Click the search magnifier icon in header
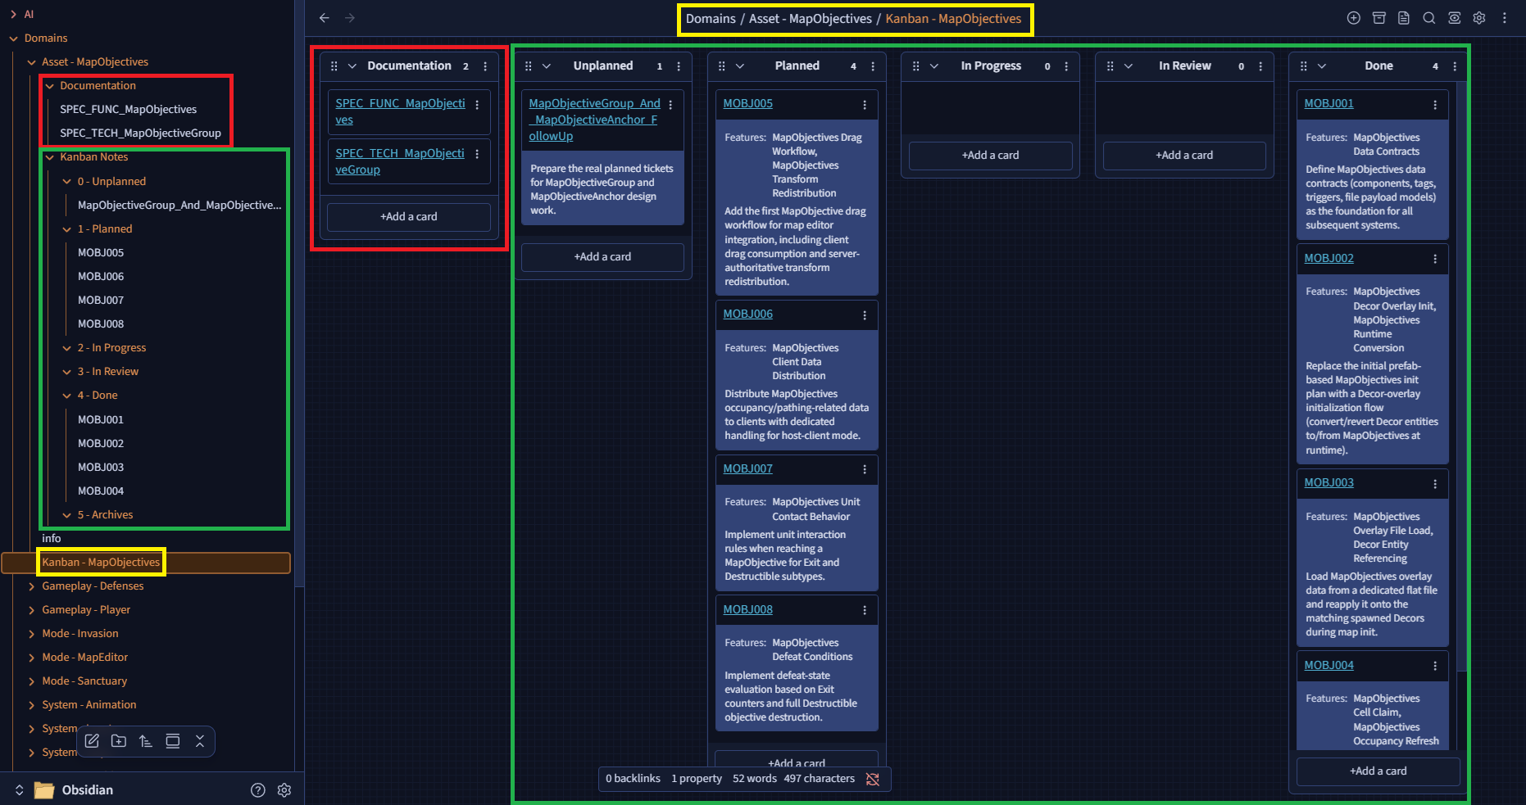1526x805 pixels. point(1428,18)
